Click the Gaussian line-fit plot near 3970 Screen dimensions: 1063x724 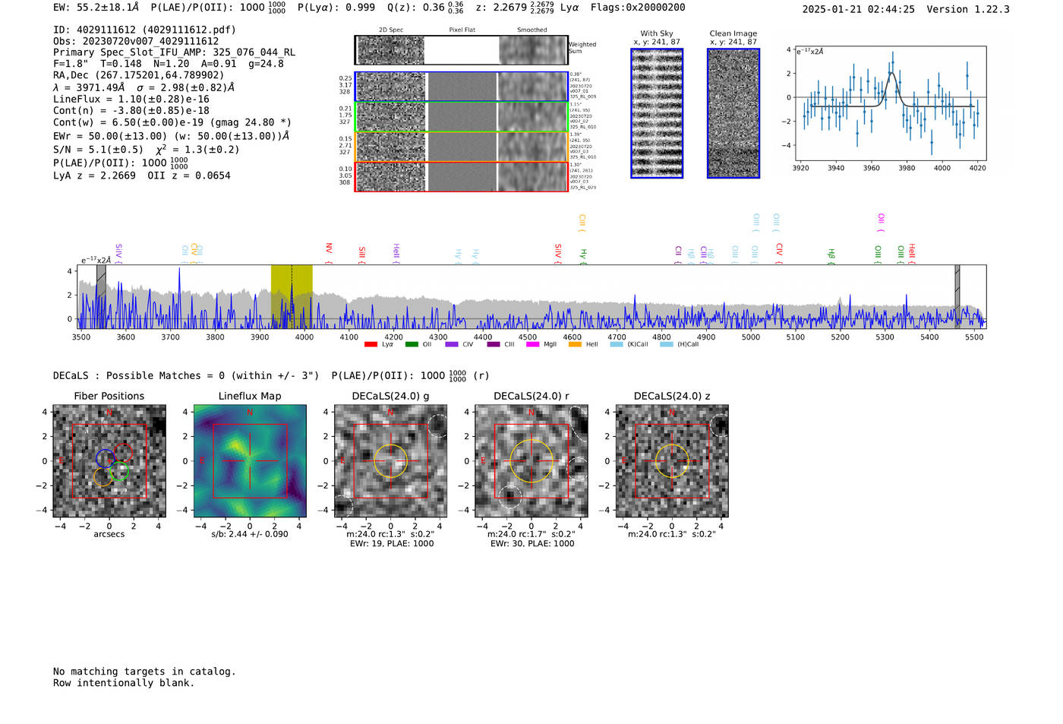tap(889, 103)
